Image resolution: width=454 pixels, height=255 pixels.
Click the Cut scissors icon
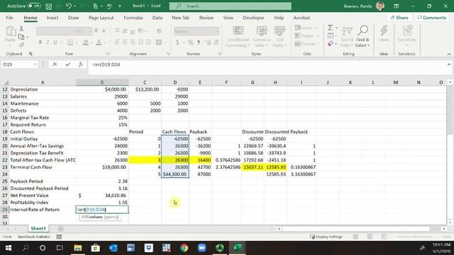point(21,28)
